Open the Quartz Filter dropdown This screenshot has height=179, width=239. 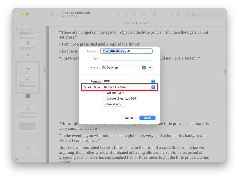129,87
